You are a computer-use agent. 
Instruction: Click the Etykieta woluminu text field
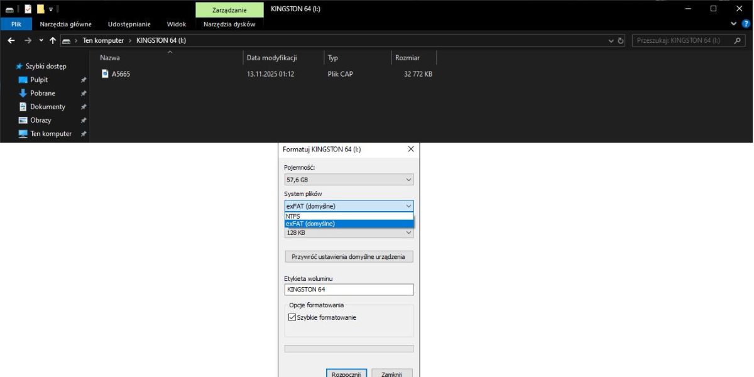349,290
